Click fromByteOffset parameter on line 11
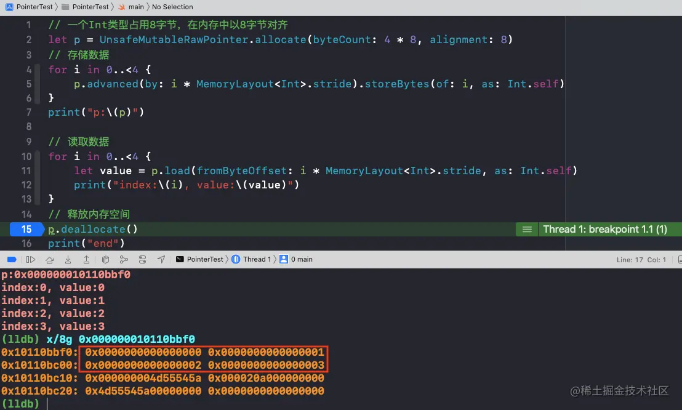 (242, 171)
